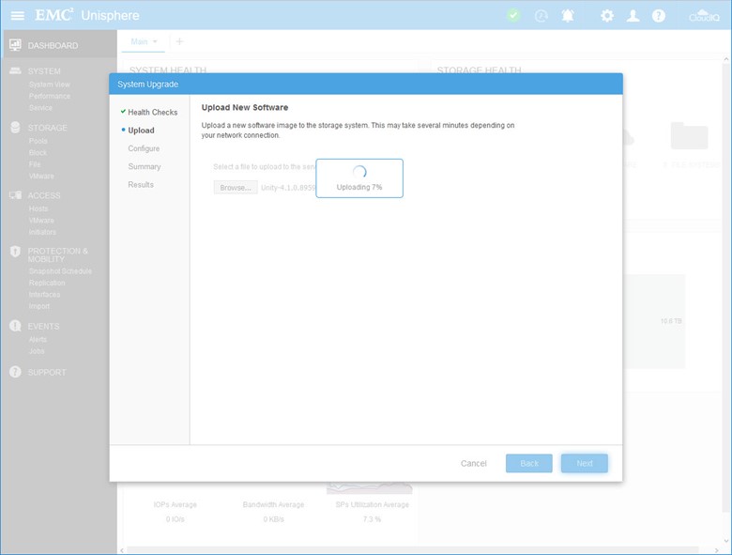Select Summary wizard step
The width and height of the screenshot is (732, 555).
145,167
